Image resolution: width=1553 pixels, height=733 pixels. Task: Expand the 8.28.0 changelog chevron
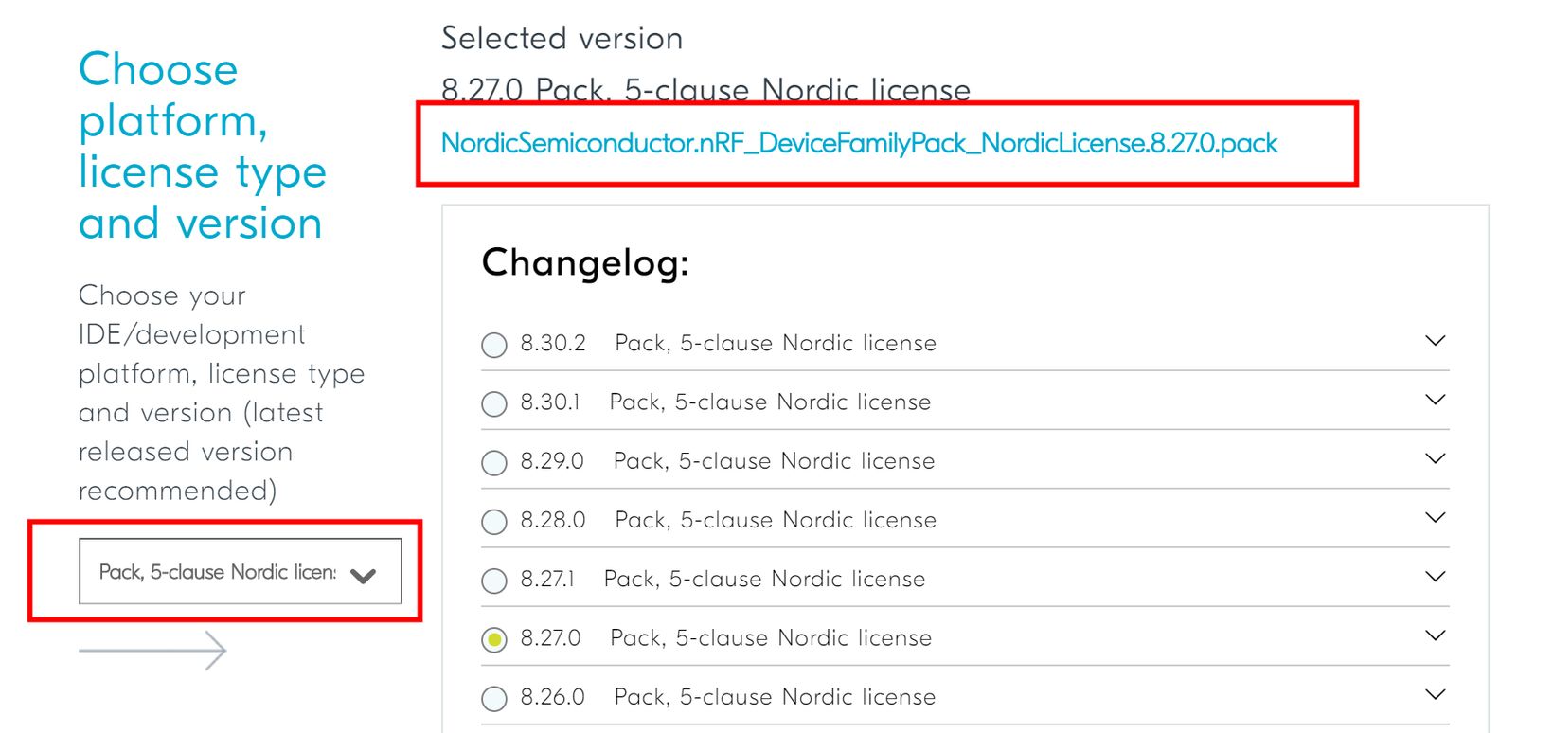click(x=1436, y=517)
